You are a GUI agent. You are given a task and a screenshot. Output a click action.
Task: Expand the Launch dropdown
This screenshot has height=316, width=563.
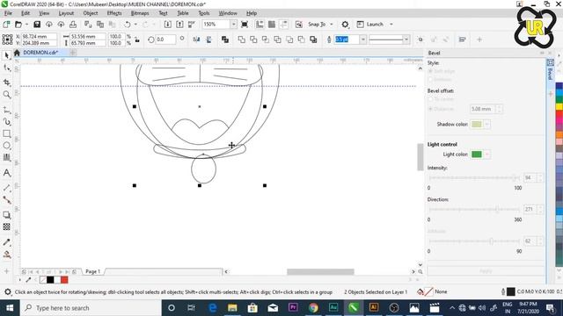pyautogui.click(x=391, y=25)
